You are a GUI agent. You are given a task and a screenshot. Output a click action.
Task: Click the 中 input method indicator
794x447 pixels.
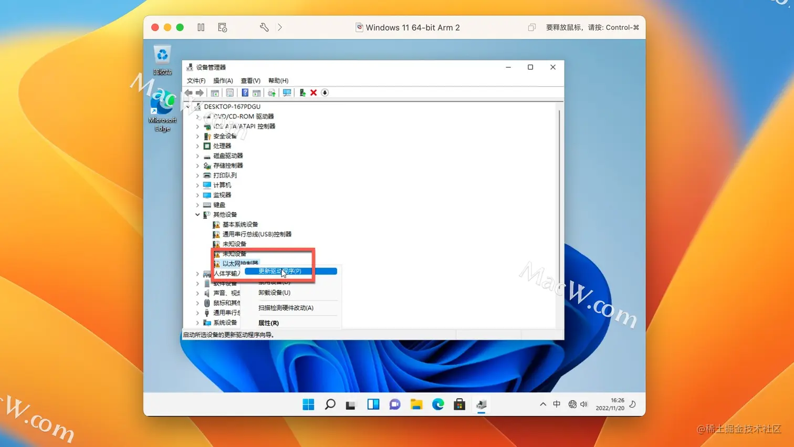[x=557, y=404]
